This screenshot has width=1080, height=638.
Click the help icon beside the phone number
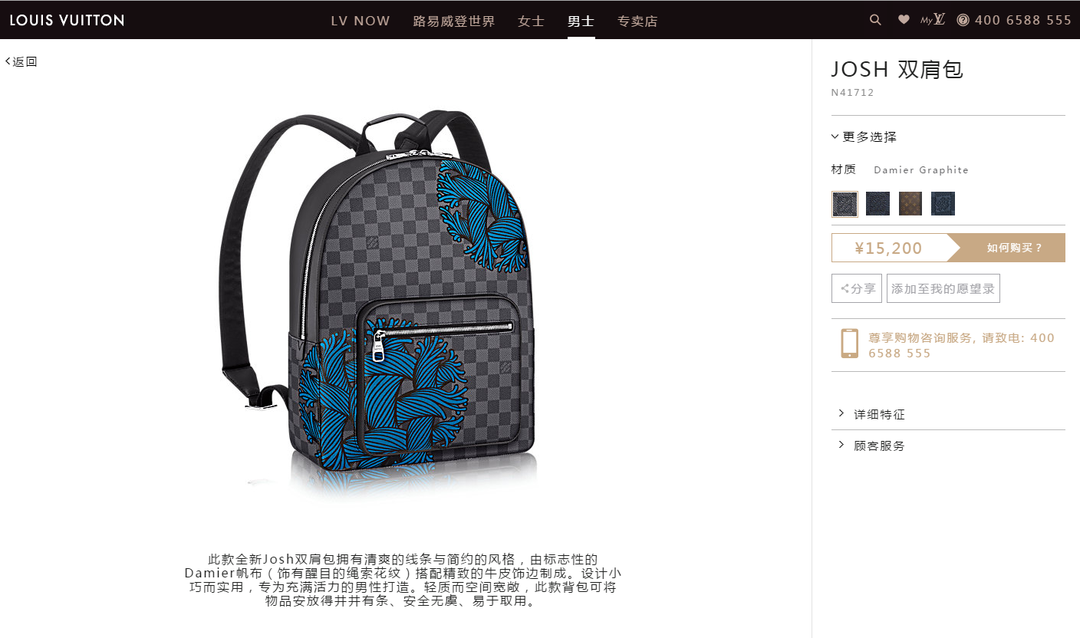(x=963, y=20)
